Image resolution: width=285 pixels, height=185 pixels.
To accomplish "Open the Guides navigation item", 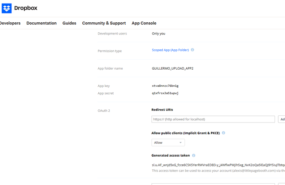I will click(x=69, y=23).
